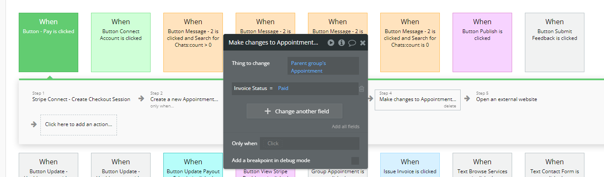Click the Only when condition field

pos(309,143)
